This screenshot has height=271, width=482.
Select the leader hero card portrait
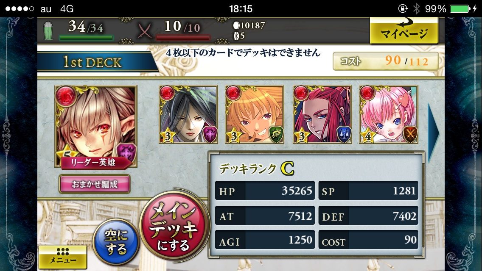point(96,126)
